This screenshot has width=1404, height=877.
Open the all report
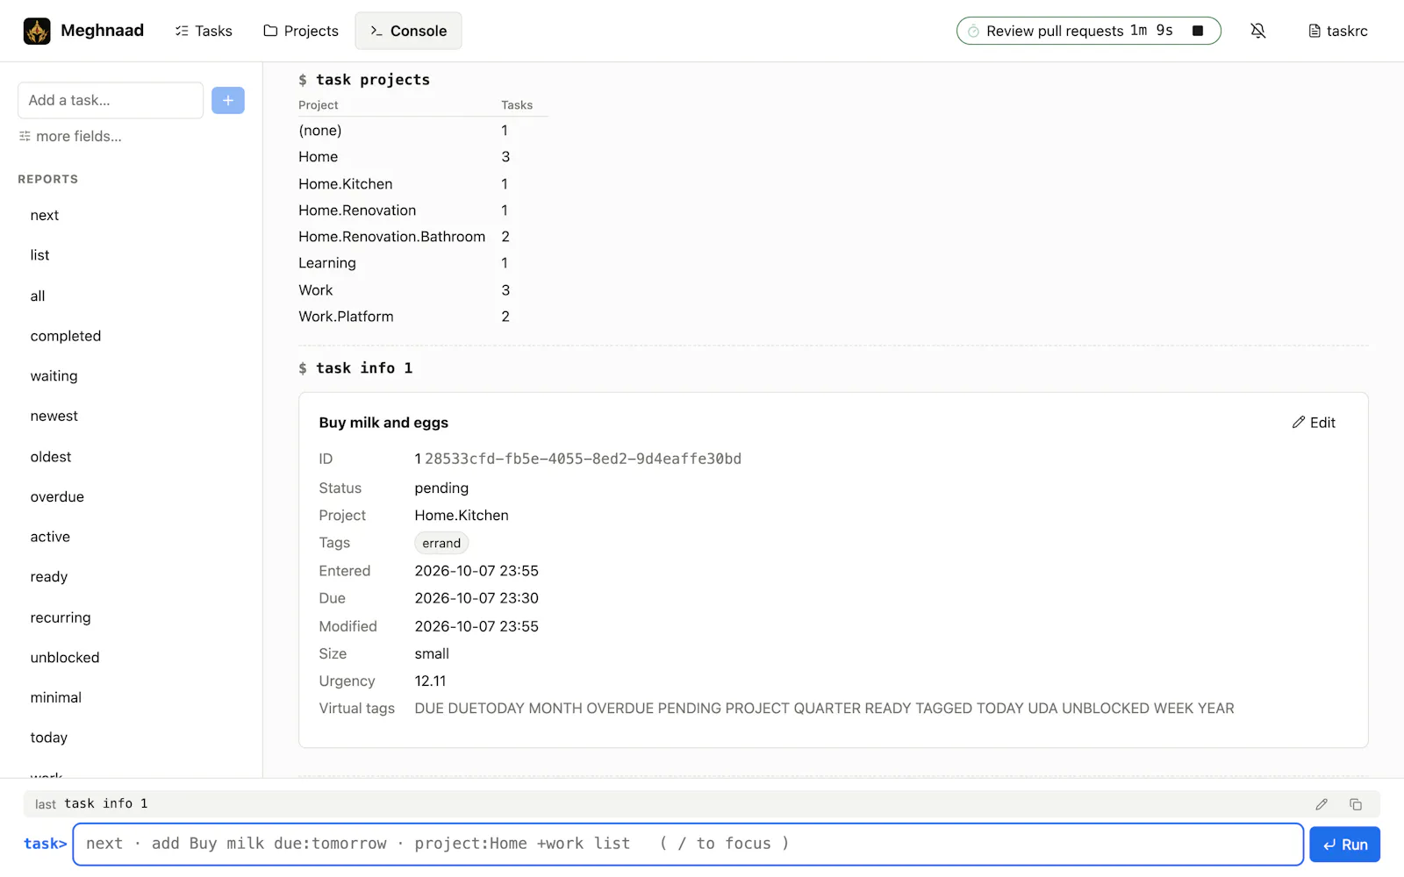point(38,296)
